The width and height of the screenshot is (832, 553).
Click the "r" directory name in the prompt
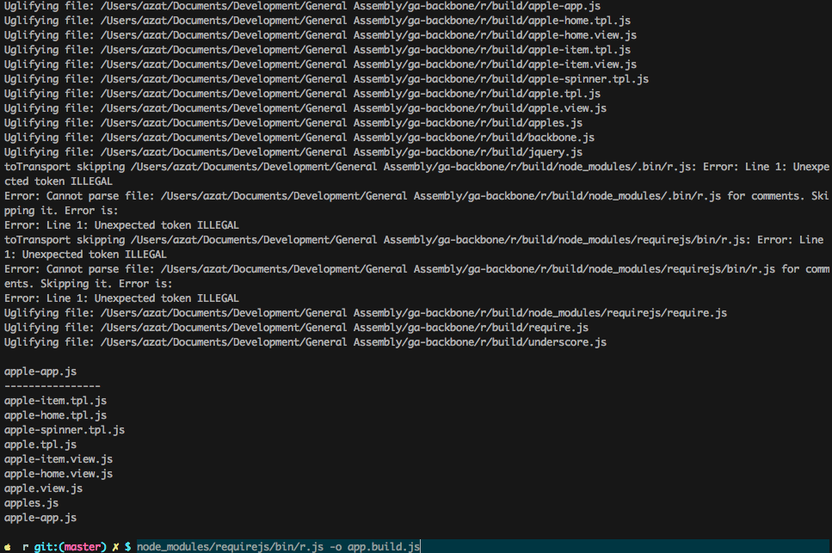[x=24, y=546]
